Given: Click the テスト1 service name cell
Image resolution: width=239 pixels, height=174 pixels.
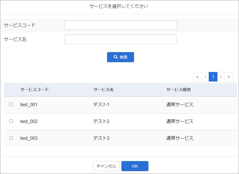Looking at the screenshot, I should [101, 104].
